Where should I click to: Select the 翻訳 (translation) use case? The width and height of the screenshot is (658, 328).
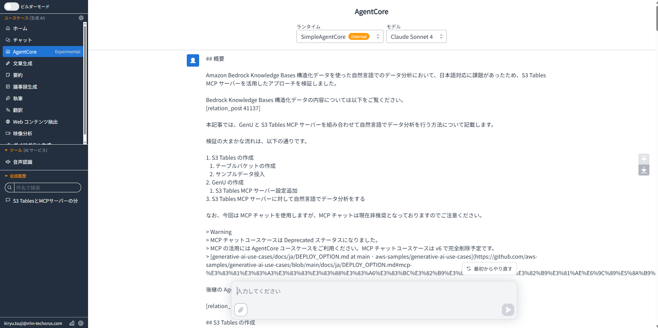click(x=18, y=110)
